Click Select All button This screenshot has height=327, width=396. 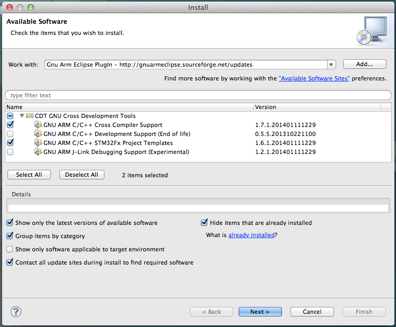(x=29, y=175)
